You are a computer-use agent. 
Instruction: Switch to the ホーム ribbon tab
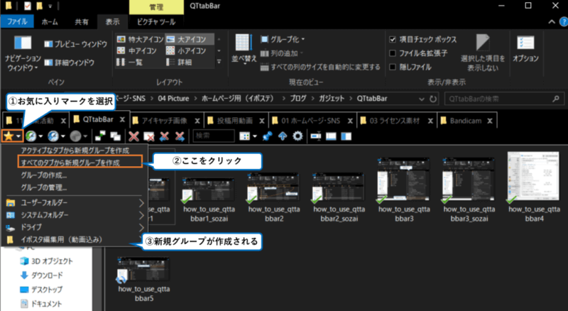(x=50, y=22)
